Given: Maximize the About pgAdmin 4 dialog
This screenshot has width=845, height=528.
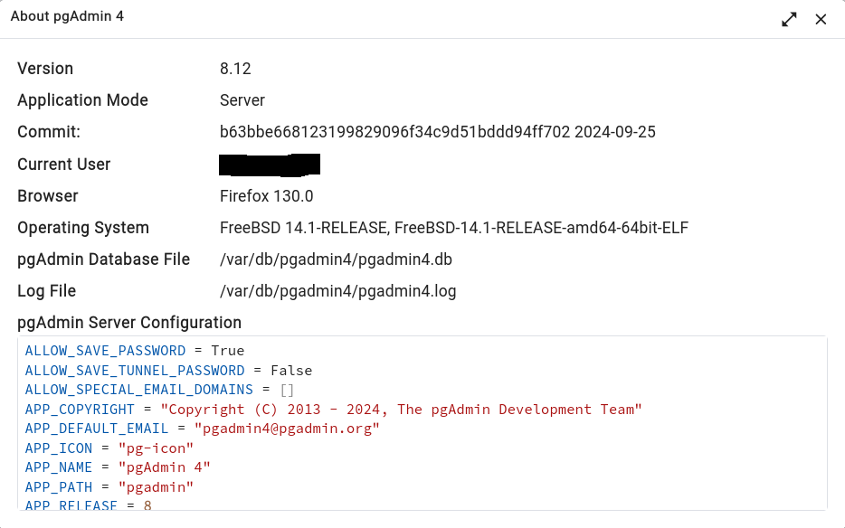Looking at the screenshot, I should [x=790, y=19].
